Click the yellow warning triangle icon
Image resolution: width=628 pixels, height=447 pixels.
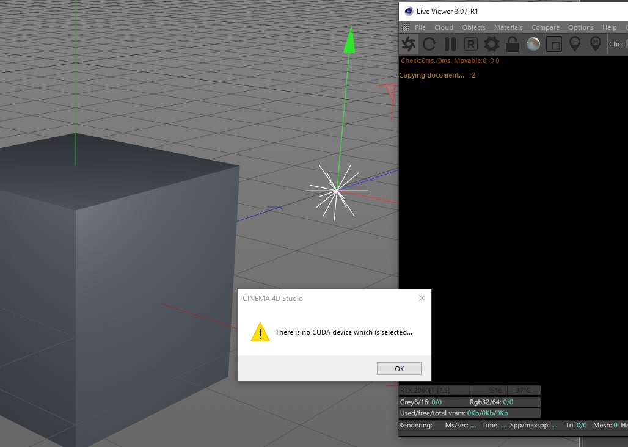coord(260,332)
